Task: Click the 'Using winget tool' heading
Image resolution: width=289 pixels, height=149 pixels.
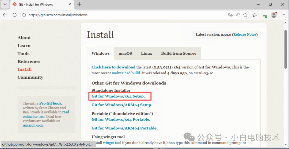Action: (108, 137)
